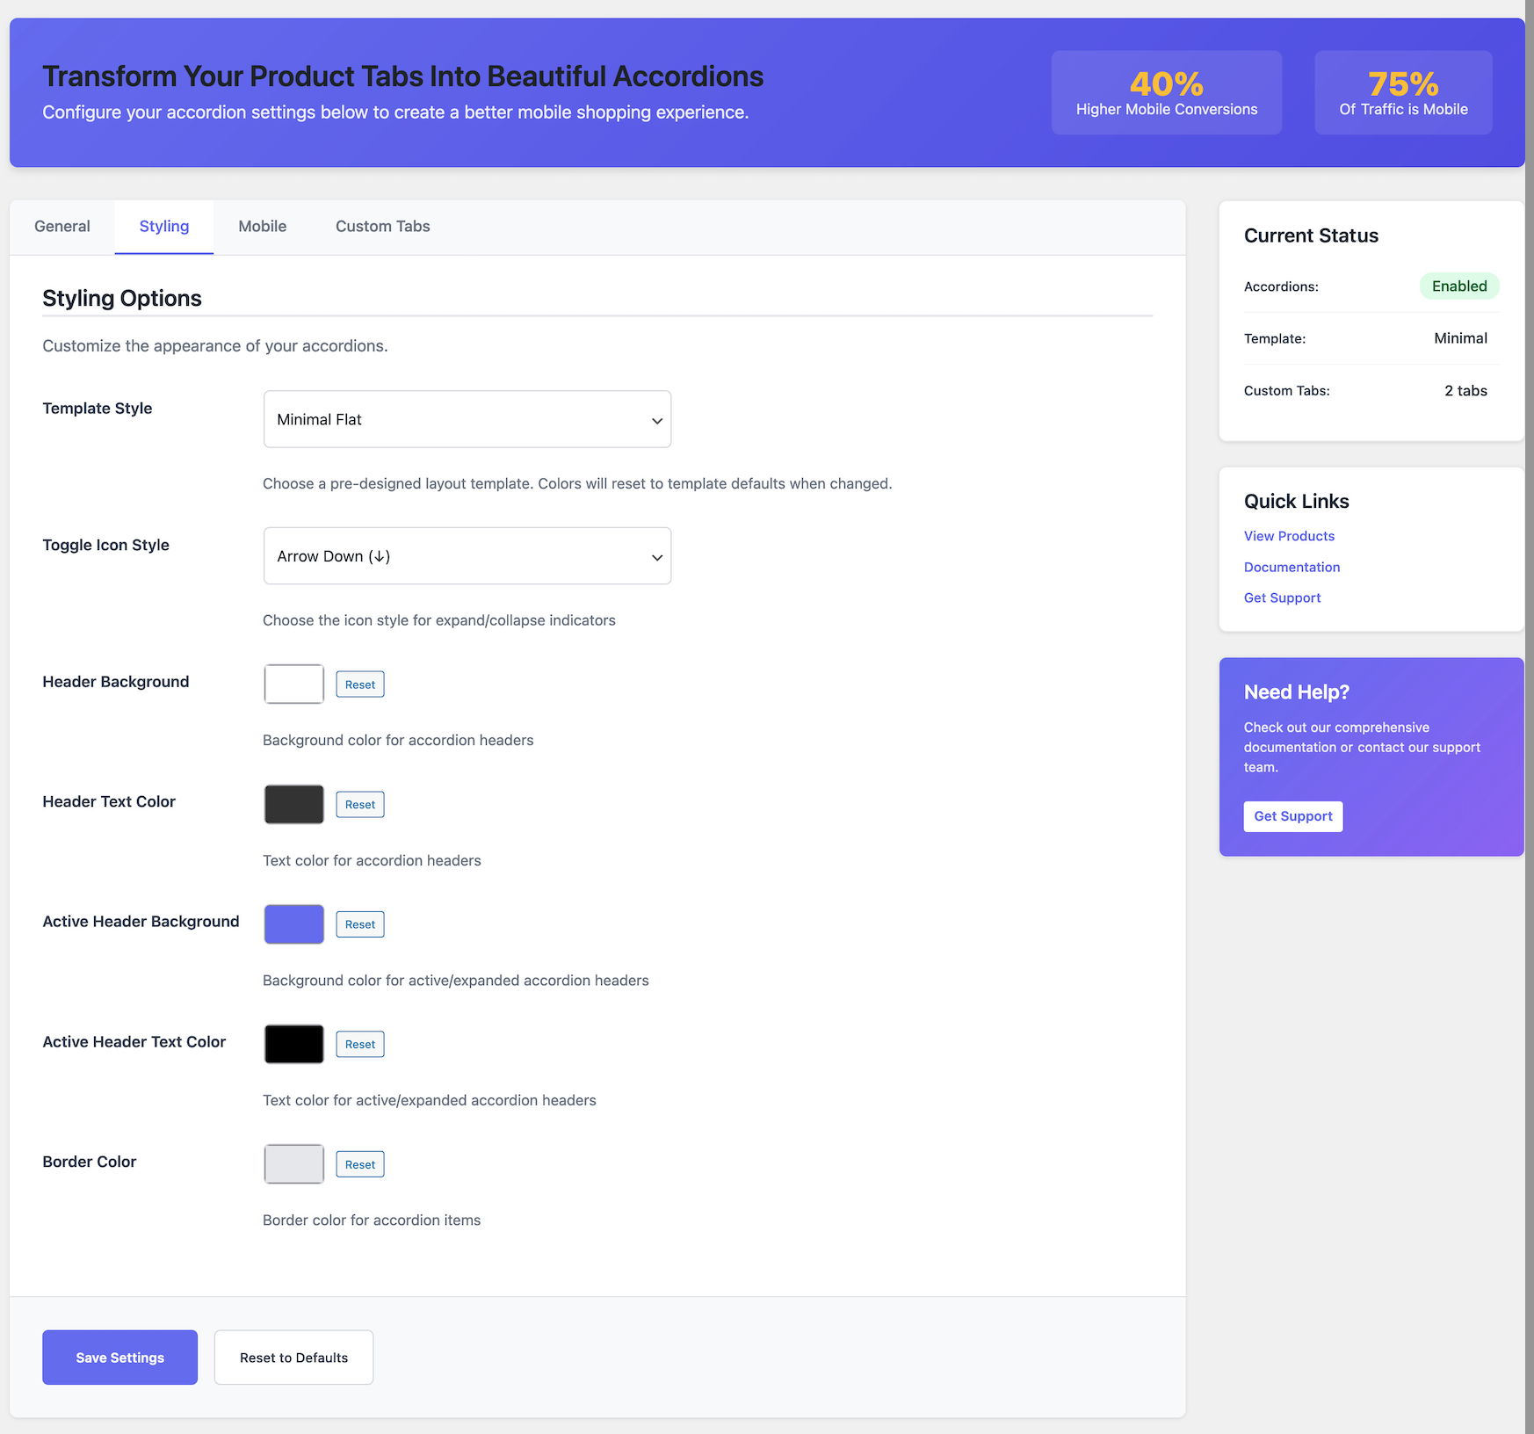
Task: Open the Mobile tab
Action: tap(263, 227)
